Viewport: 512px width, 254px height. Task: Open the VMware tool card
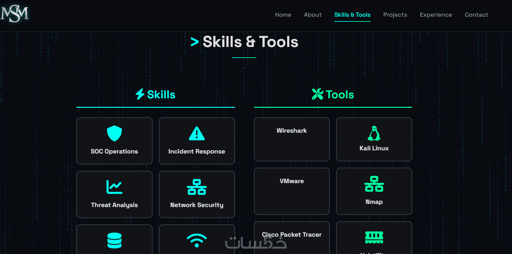(292, 191)
